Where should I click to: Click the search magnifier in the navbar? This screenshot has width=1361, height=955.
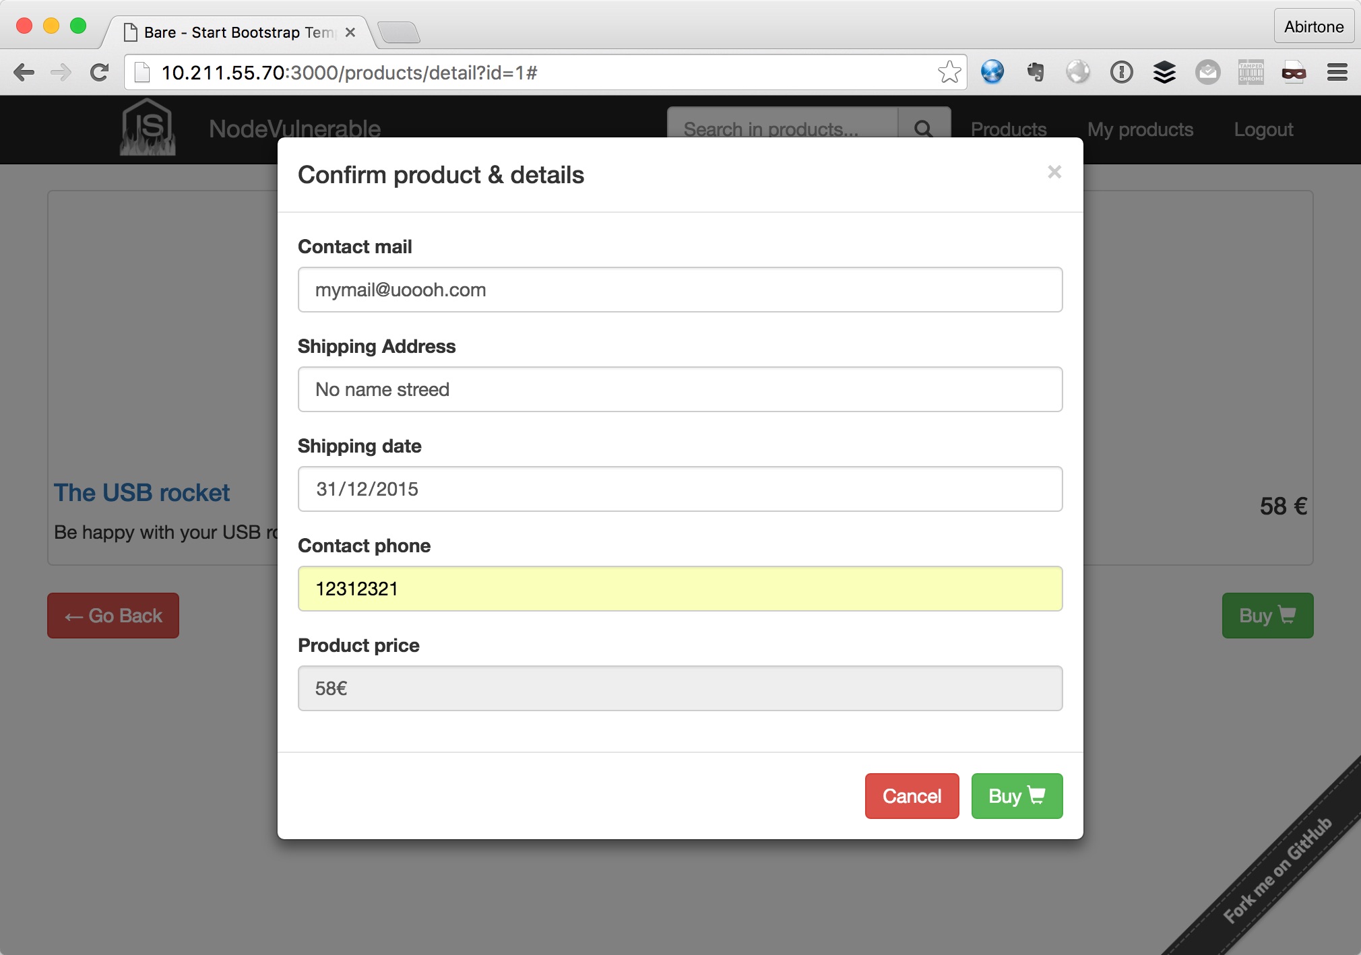[x=923, y=129]
